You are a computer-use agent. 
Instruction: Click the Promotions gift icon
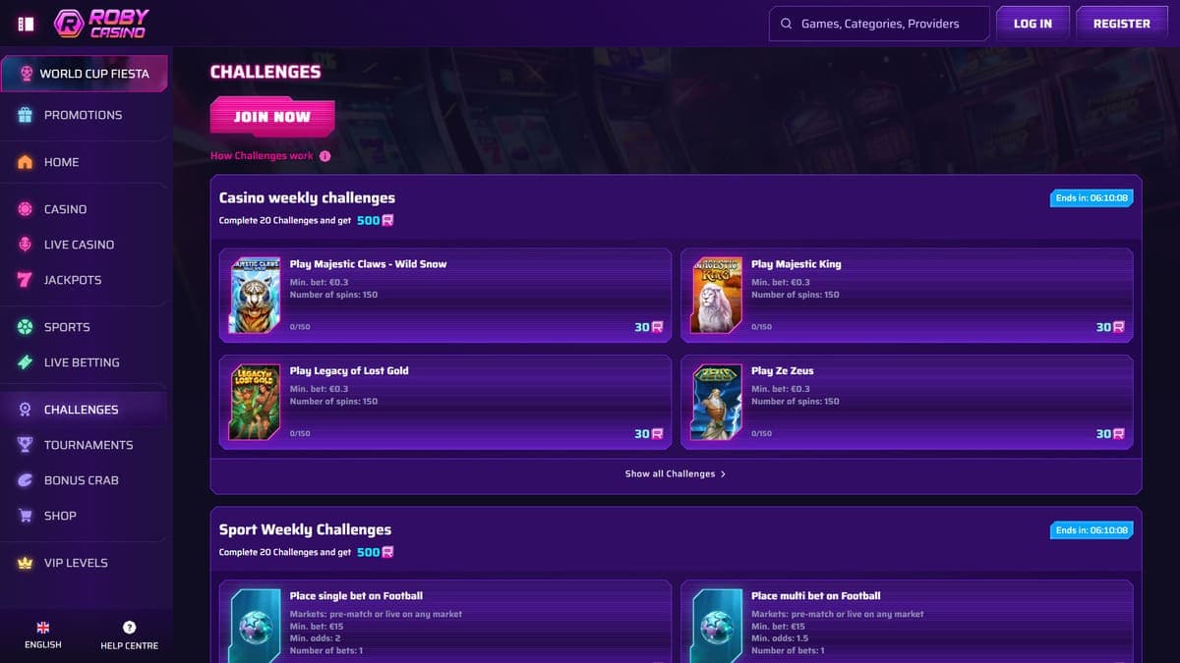click(x=26, y=115)
